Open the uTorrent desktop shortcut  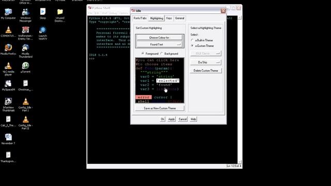[x=25, y=67]
